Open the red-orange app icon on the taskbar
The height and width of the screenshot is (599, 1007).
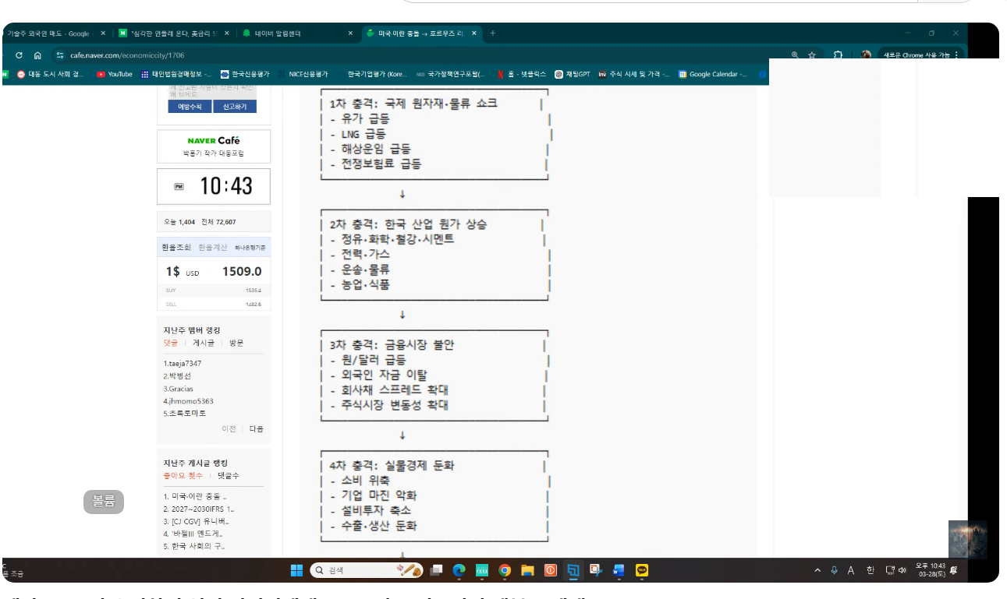coord(550,570)
